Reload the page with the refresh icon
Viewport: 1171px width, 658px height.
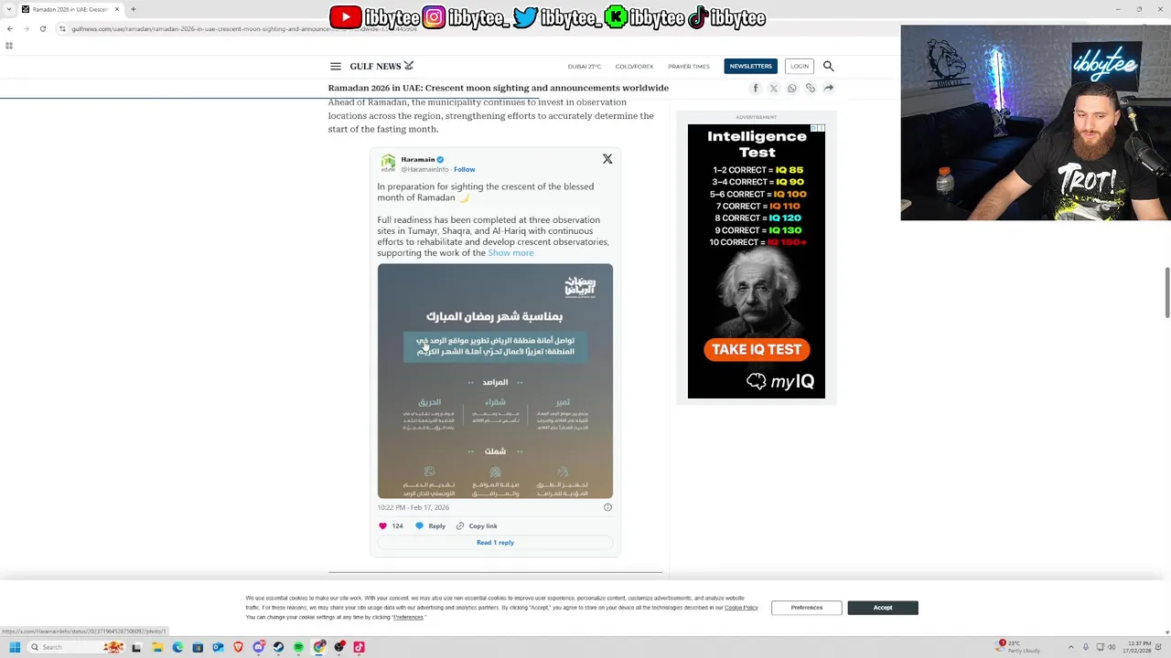point(42,28)
